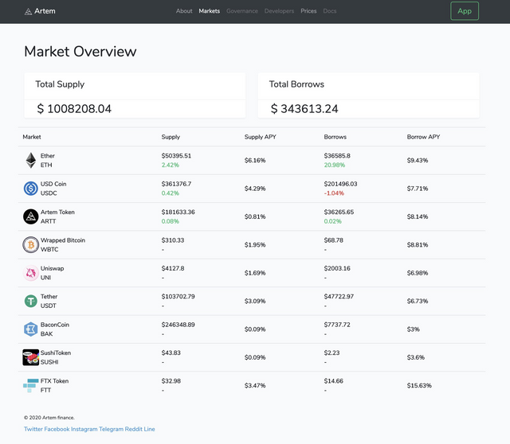Select the Wrapped Bitcoin market name

(x=63, y=240)
